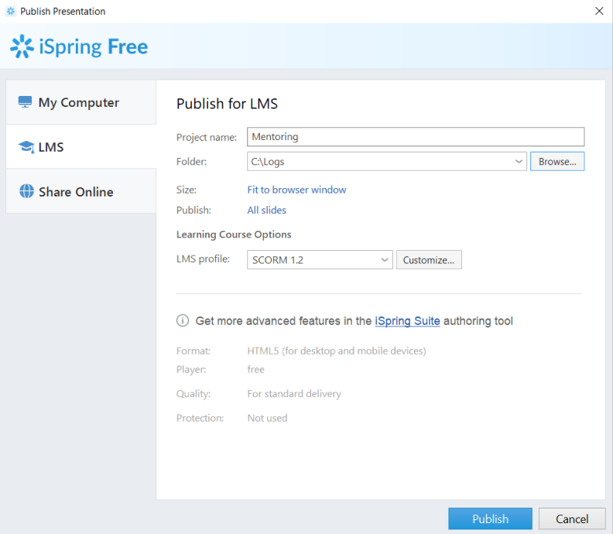Close the Publish Presentation window
Screen dimensions: 613x534
(x=599, y=11)
